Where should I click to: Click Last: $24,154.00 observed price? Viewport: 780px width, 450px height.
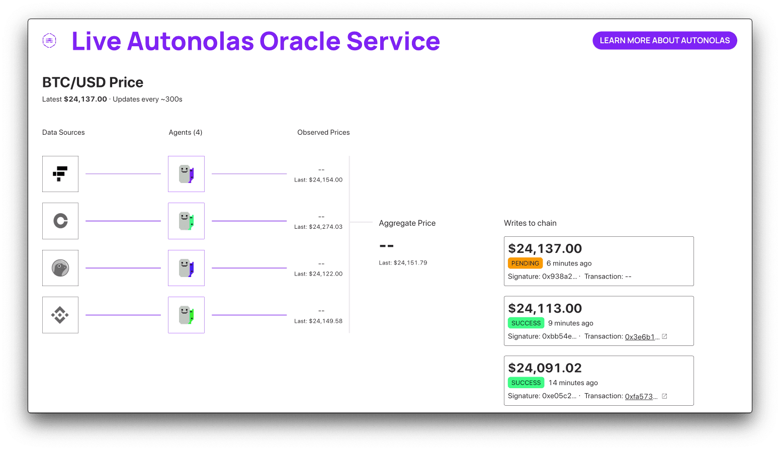(x=318, y=179)
